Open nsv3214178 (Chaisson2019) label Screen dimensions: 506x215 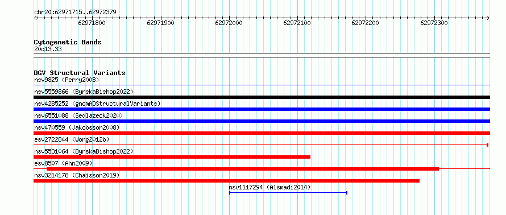(x=77, y=175)
